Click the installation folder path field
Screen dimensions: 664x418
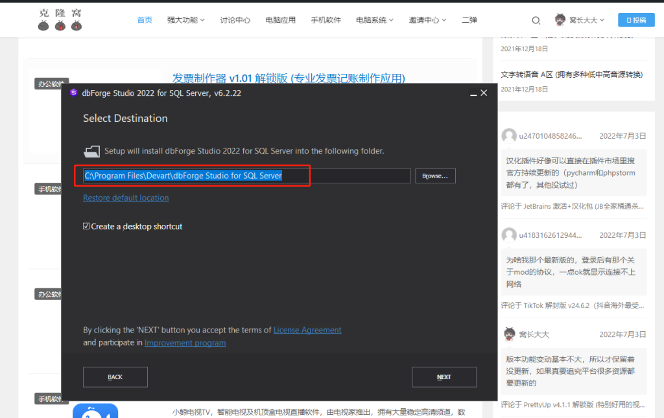point(247,176)
